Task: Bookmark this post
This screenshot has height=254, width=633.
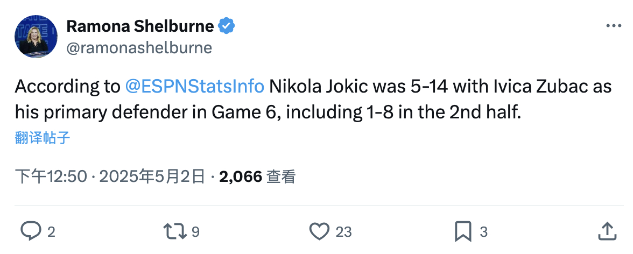Action: pyautogui.click(x=463, y=231)
